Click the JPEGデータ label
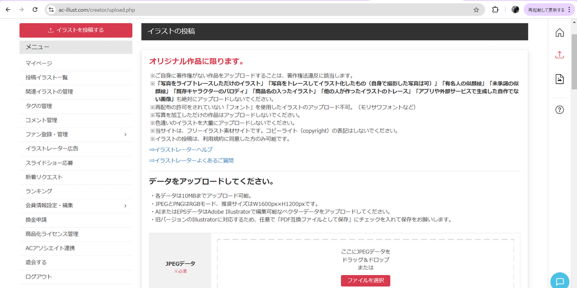This screenshot has width=577, height=288. coord(180,263)
